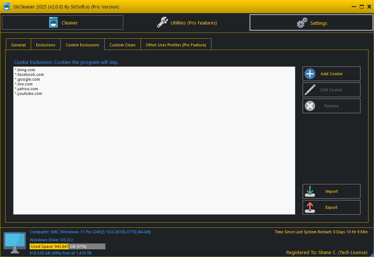Click the wrench icon next to Utilities
Image resolution: width=374 pixels, height=257 pixels.
(x=162, y=22)
